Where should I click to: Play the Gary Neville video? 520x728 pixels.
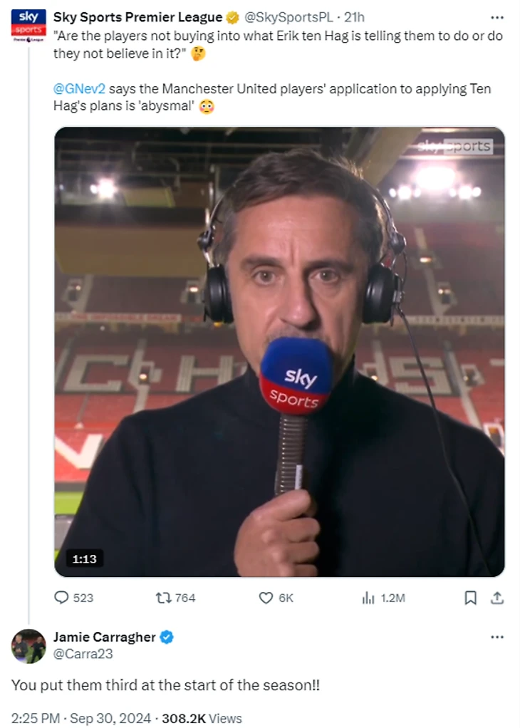click(x=279, y=351)
